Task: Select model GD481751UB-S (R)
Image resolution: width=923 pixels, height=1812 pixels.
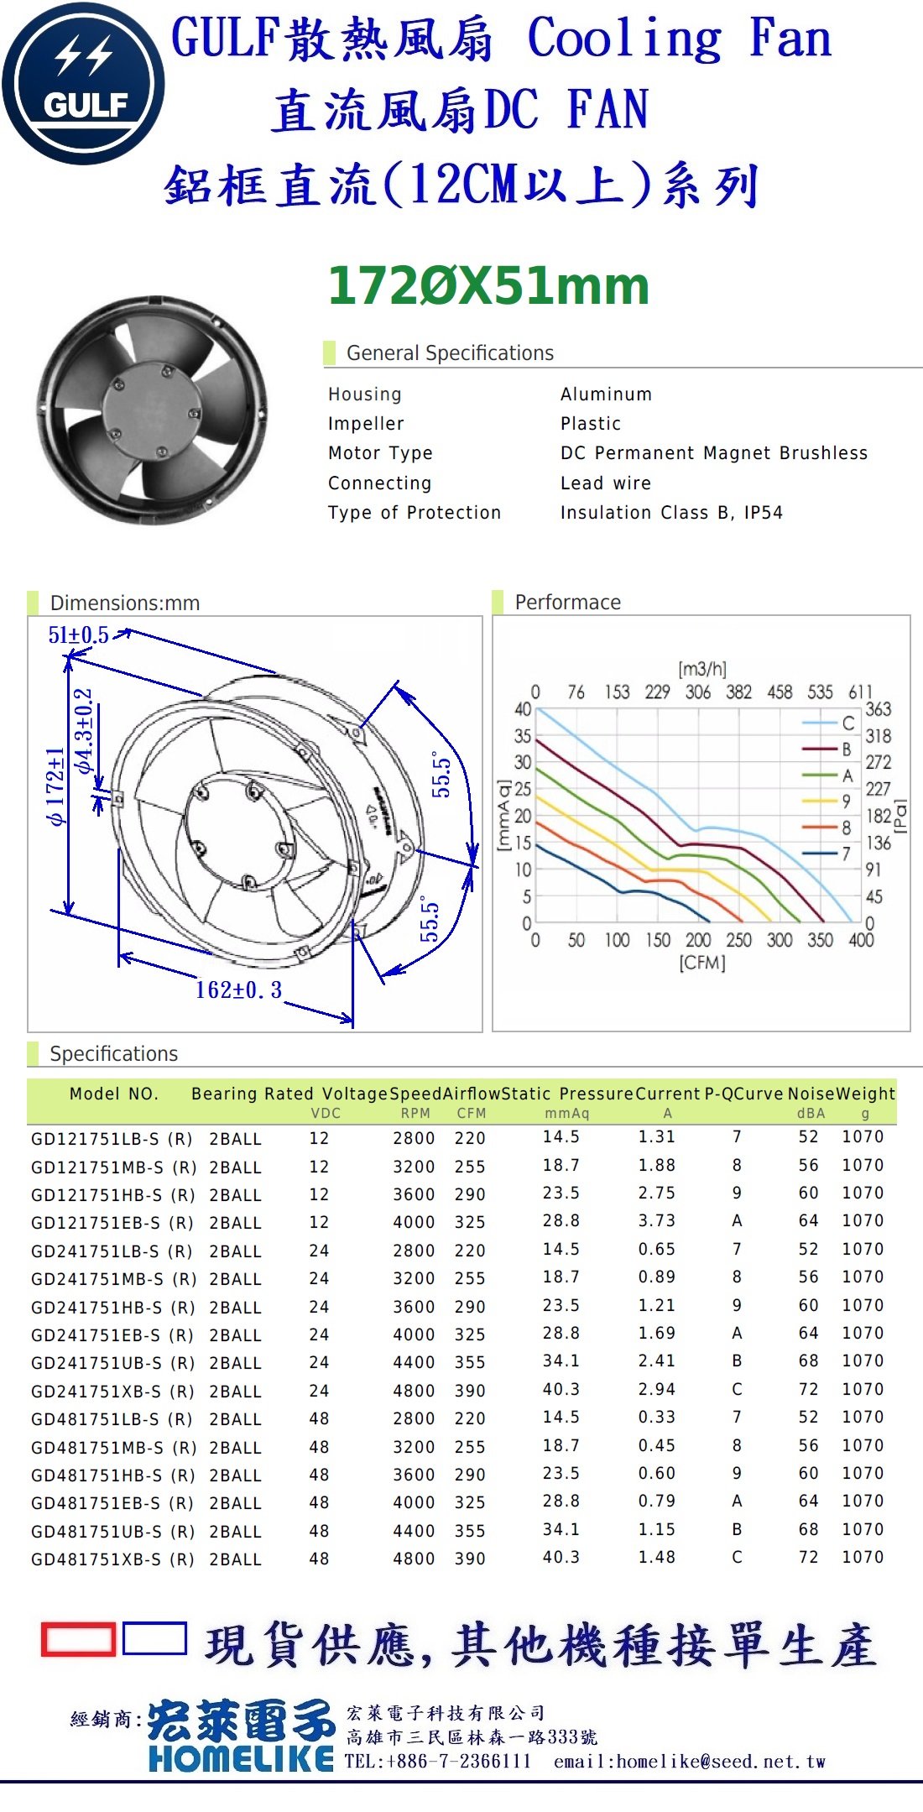Action: tap(113, 1532)
